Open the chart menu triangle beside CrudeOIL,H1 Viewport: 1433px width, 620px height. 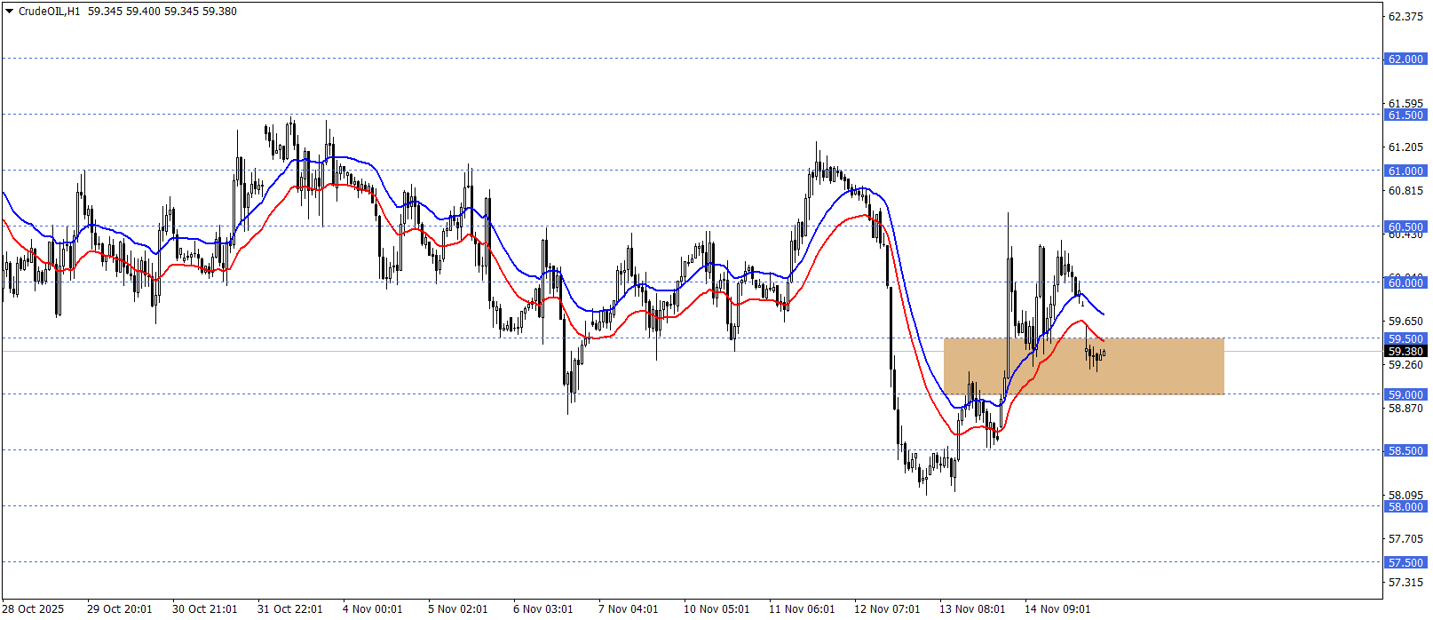point(10,12)
